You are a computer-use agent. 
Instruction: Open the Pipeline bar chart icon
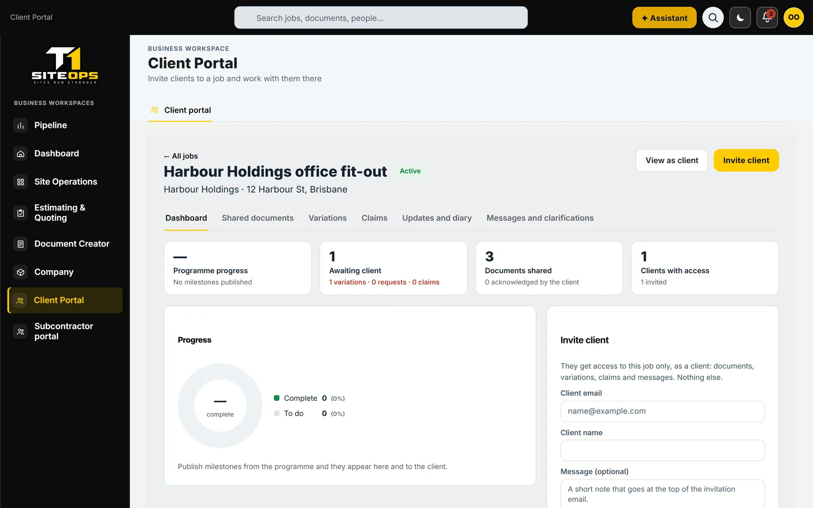pos(20,125)
